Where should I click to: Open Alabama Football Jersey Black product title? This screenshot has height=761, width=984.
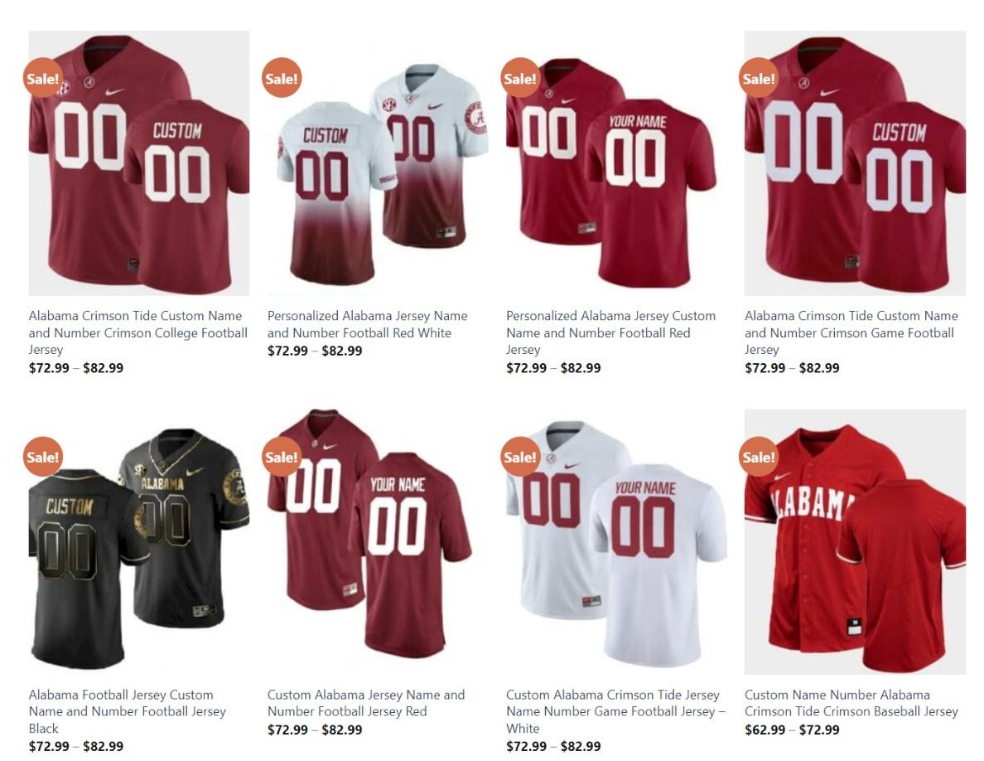(x=128, y=711)
